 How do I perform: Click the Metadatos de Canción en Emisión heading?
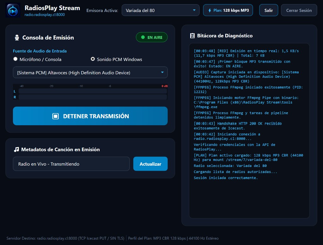point(60,150)
